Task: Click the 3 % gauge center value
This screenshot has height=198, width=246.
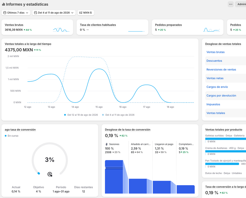Action: [x=49, y=160]
